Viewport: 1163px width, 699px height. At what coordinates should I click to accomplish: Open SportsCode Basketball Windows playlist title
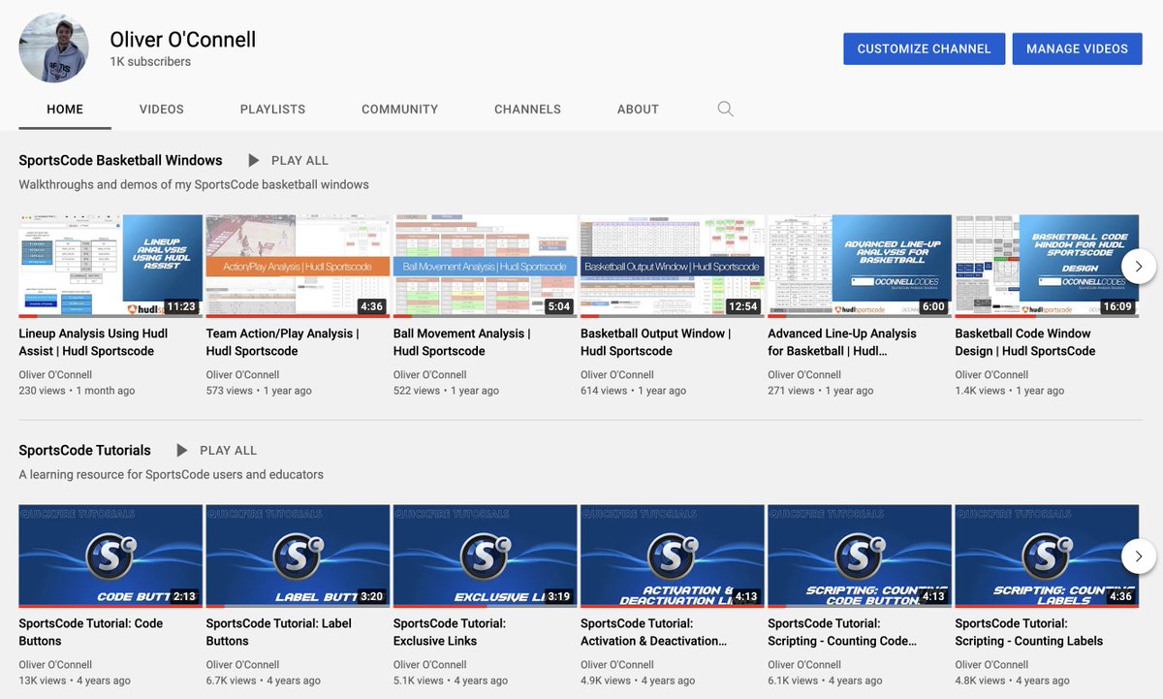(x=120, y=160)
